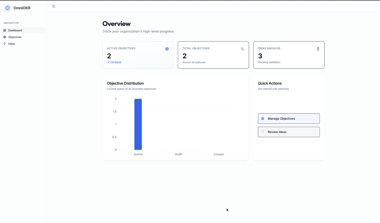Select Dashboard in the navigation menu
Image resolution: width=380 pixels, height=223 pixels.
click(x=15, y=30)
